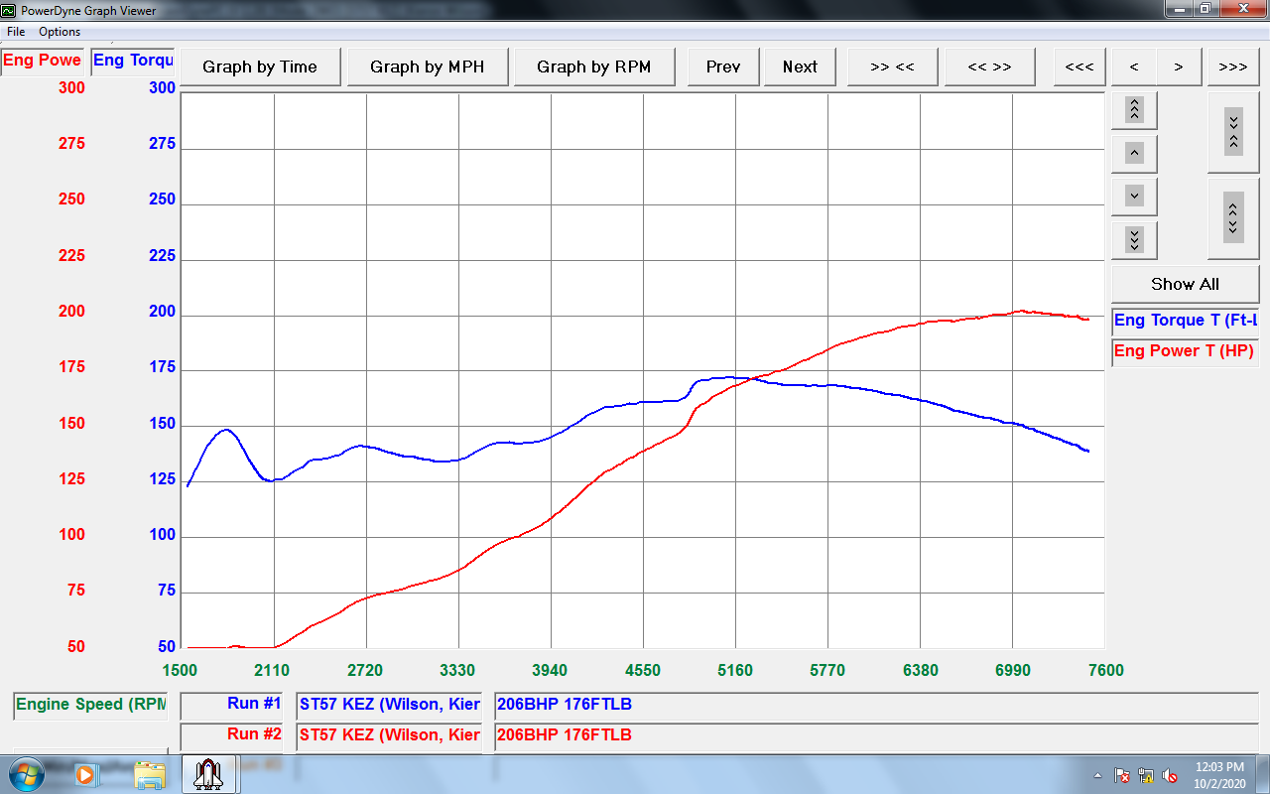
Task: Open the File menu
Action: pos(16,32)
